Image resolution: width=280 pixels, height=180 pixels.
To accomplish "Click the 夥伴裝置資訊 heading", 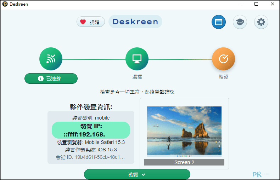I will 91,107.
